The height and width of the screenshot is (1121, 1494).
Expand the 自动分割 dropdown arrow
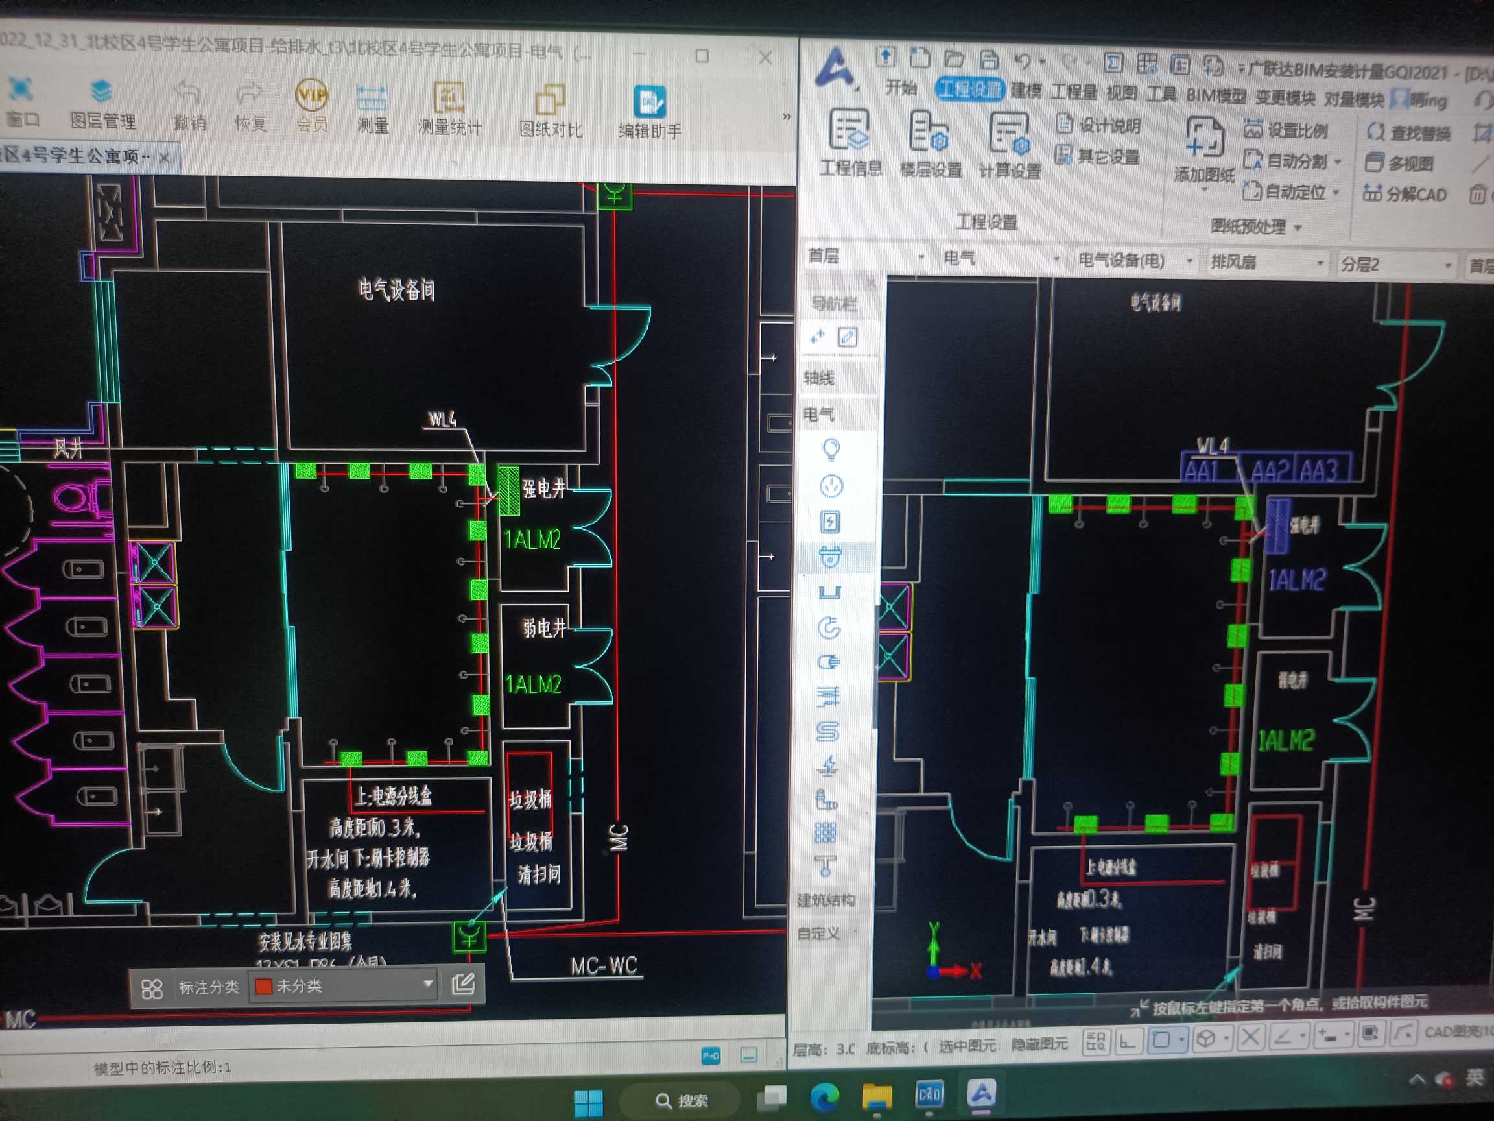coord(1337,162)
